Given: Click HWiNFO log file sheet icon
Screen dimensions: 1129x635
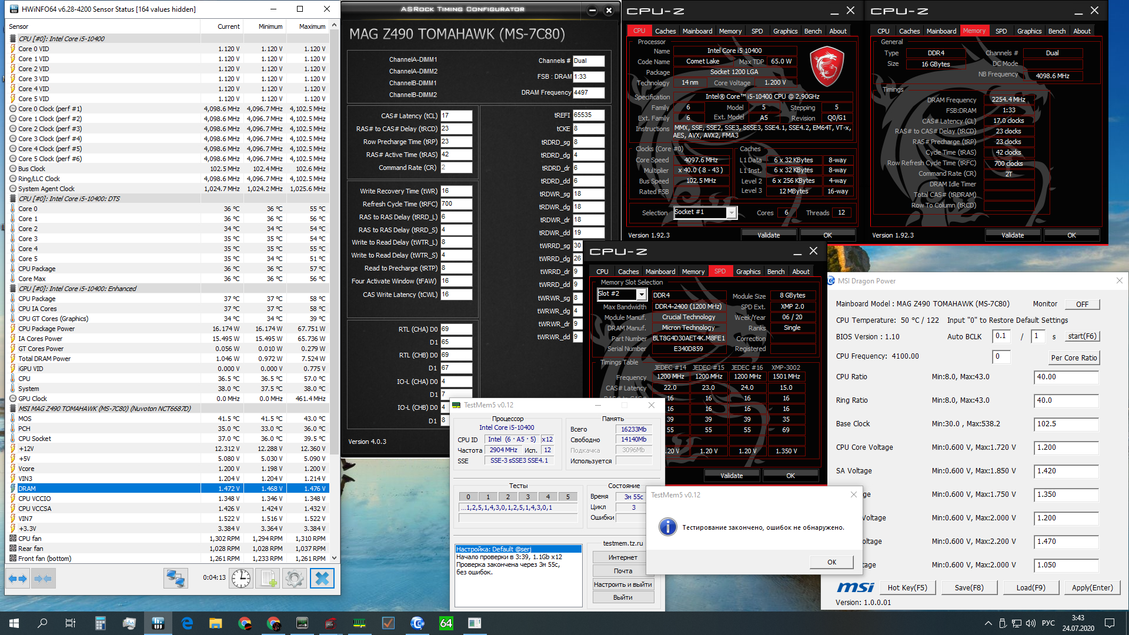Looking at the screenshot, I should tap(268, 579).
